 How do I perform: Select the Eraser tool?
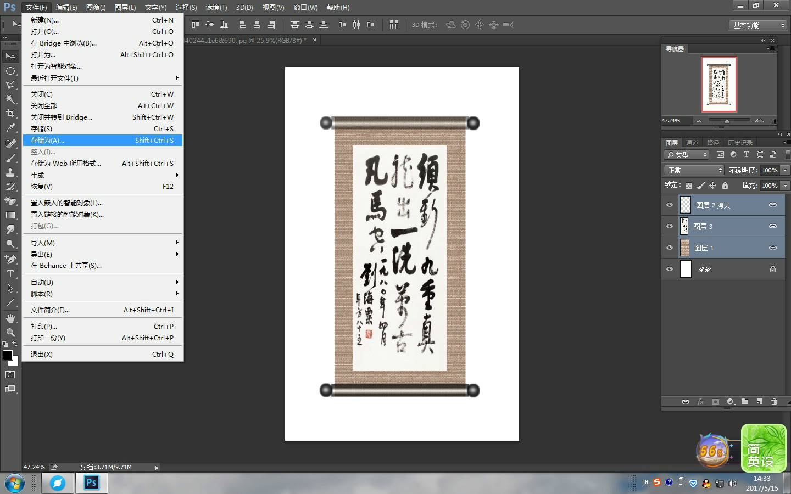point(10,201)
